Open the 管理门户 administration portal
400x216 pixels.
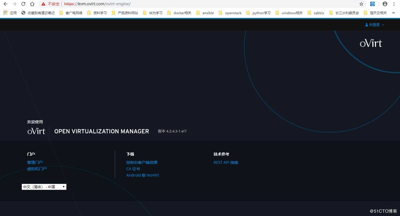point(35,162)
